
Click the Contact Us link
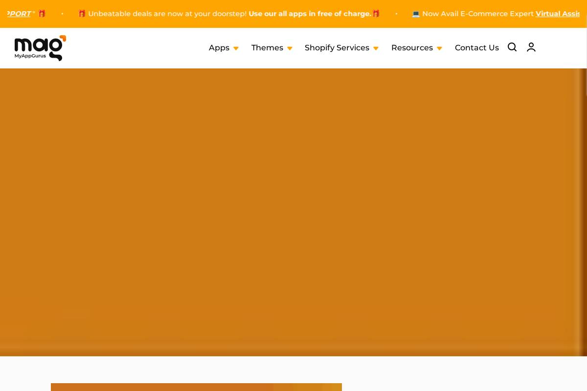tap(476, 47)
